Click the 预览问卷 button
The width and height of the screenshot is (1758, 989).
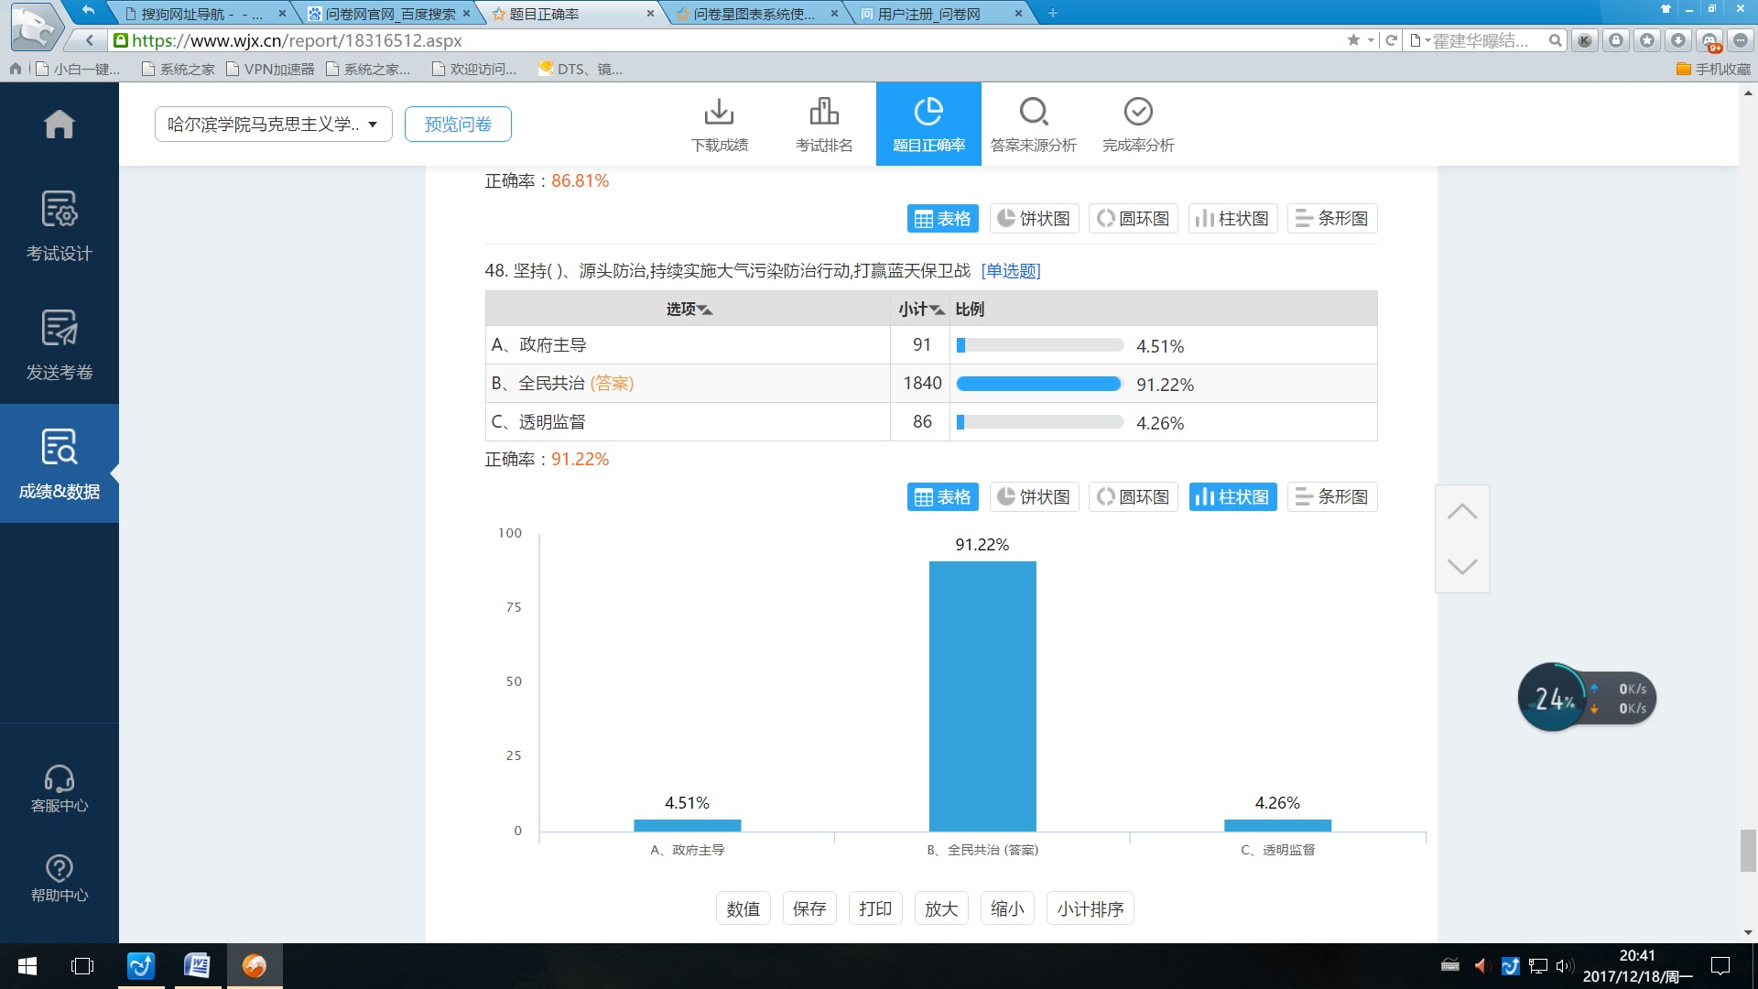[458, 124]
